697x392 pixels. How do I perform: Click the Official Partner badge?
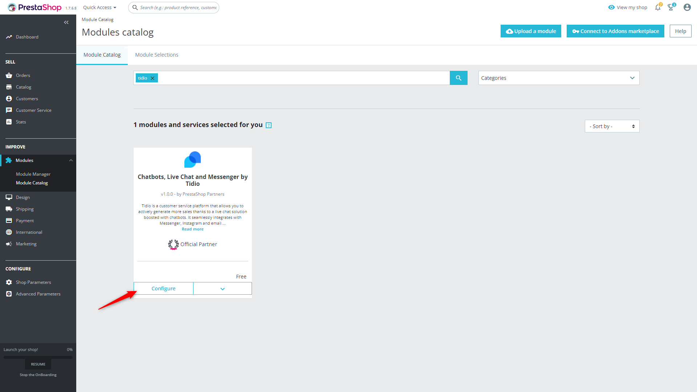[193, 244]
